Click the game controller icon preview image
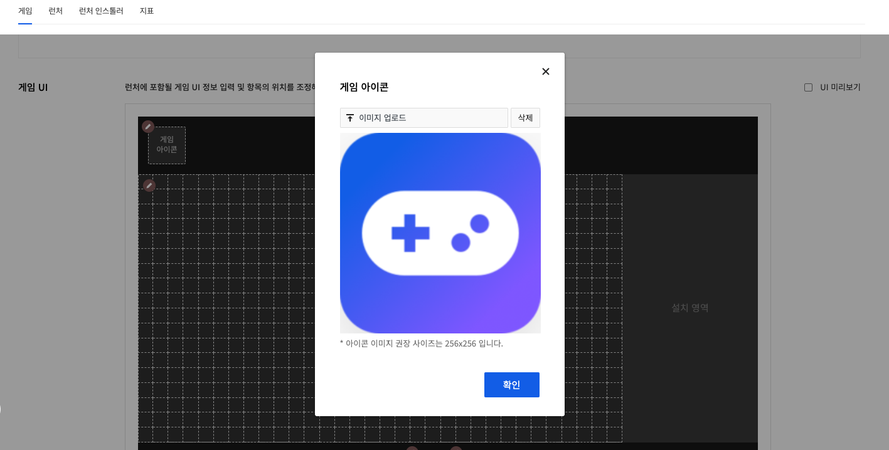 coord(440,233)
